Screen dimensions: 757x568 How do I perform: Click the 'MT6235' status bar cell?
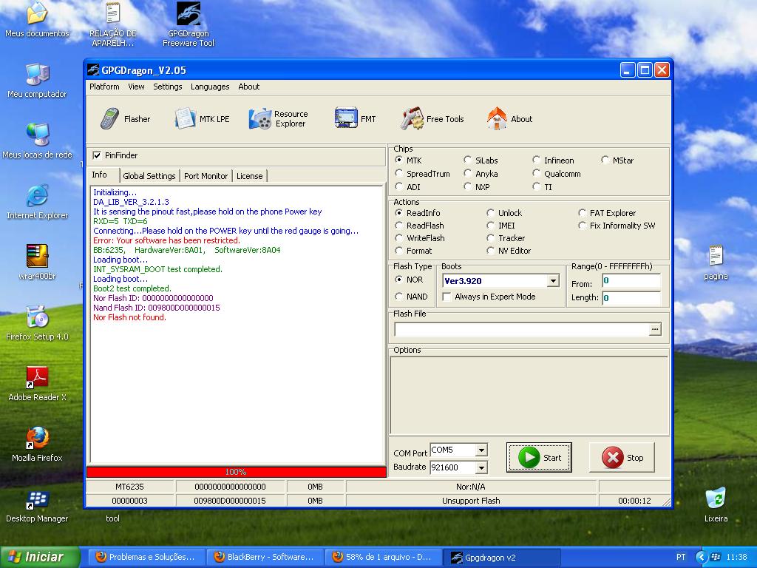(129, 487)
